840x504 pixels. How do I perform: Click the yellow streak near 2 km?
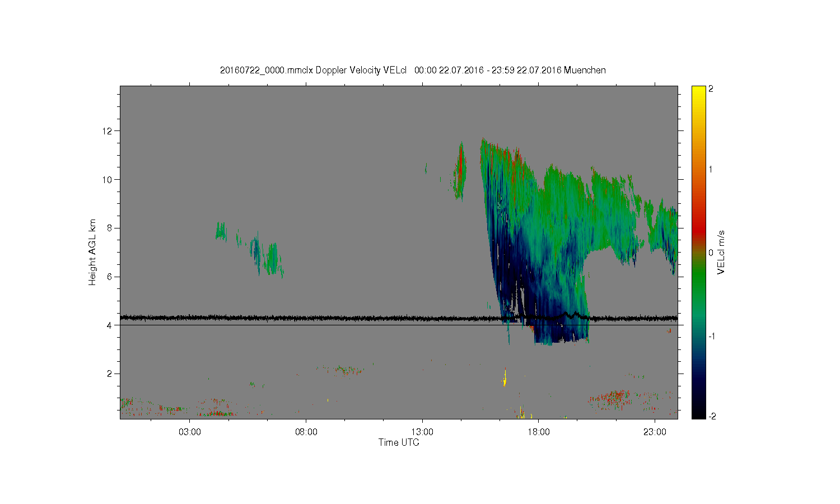505,377
